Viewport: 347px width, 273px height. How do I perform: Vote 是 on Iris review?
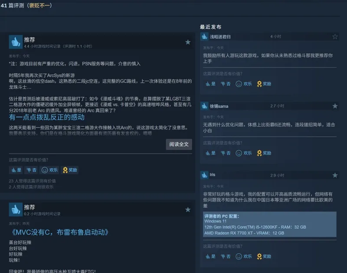[210, 257]
